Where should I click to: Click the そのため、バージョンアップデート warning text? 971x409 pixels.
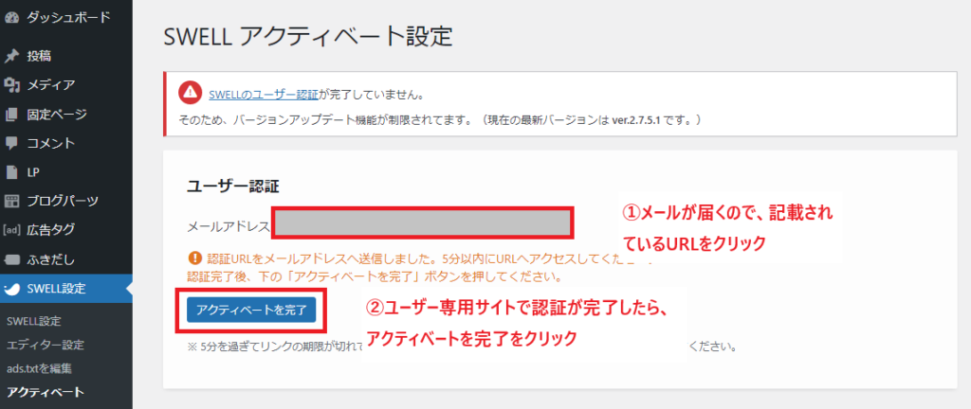(x=439, y=119)
